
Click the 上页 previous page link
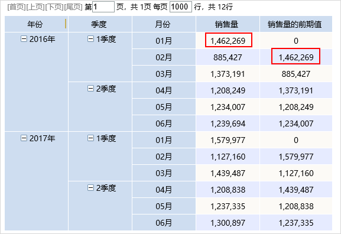tap(35, 7)
